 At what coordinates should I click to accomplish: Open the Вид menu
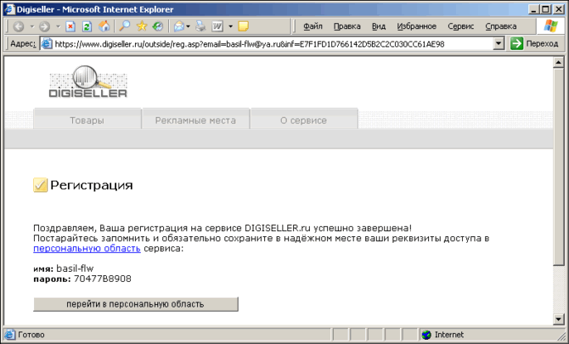[x=379, y=26]
